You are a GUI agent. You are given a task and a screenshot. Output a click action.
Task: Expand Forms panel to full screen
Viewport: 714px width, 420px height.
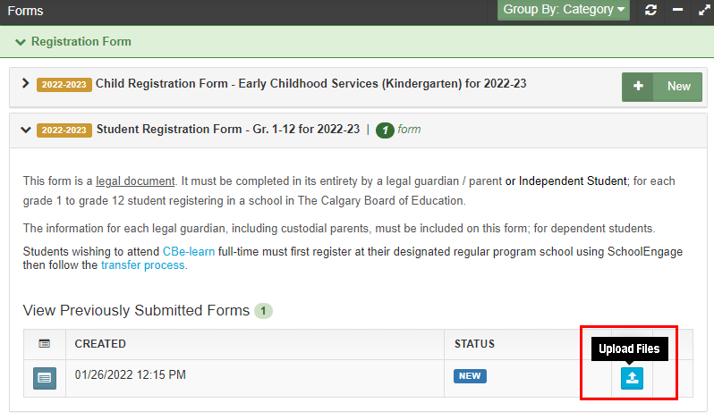[703, 10]
